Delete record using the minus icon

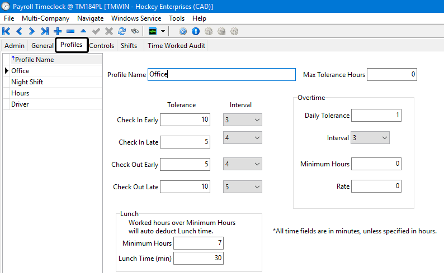(x=70, y=31)
